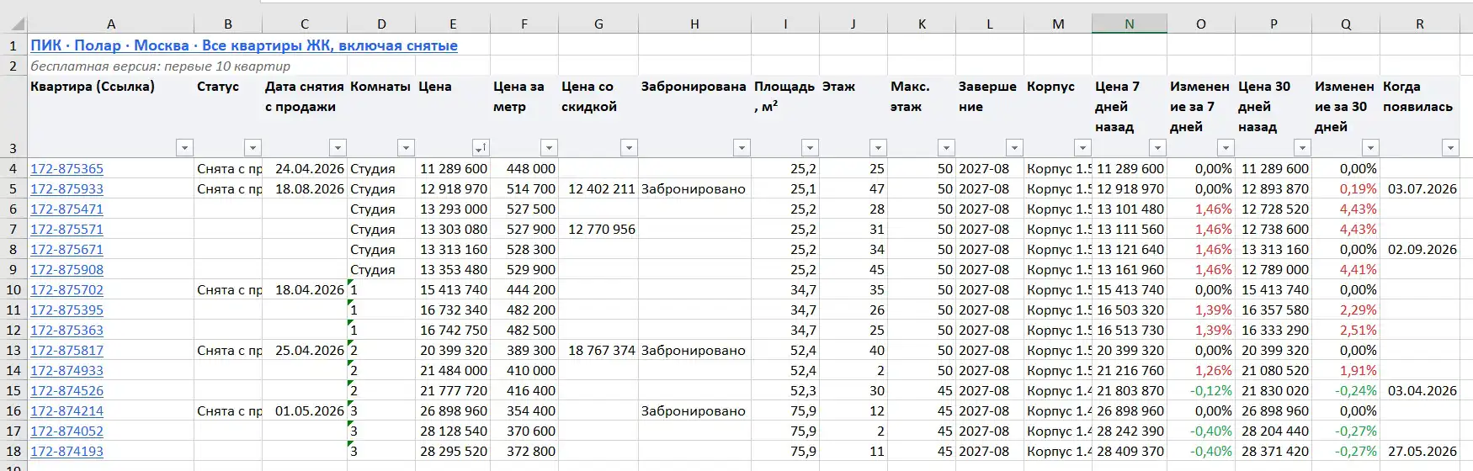The image size is (1473, 471).
Task: Select floor cell with value 47
Action: tap(853, 188)
